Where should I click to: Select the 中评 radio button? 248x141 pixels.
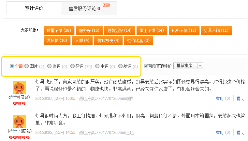click(97, 66)
